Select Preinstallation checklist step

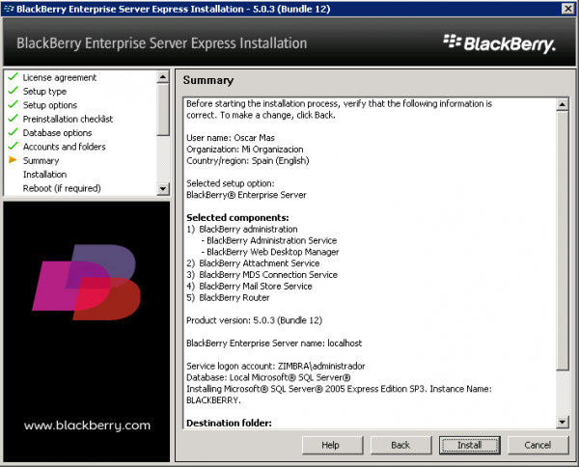click(x=68, y=119)
